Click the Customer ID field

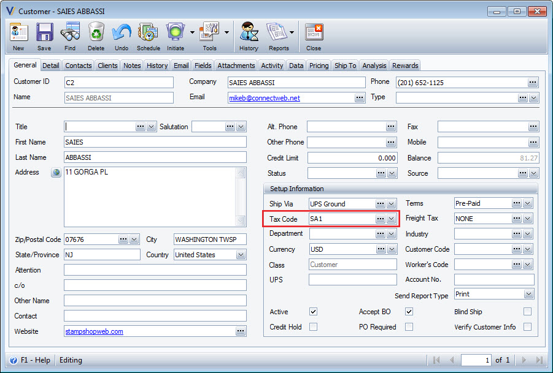[x=119, y=83]
